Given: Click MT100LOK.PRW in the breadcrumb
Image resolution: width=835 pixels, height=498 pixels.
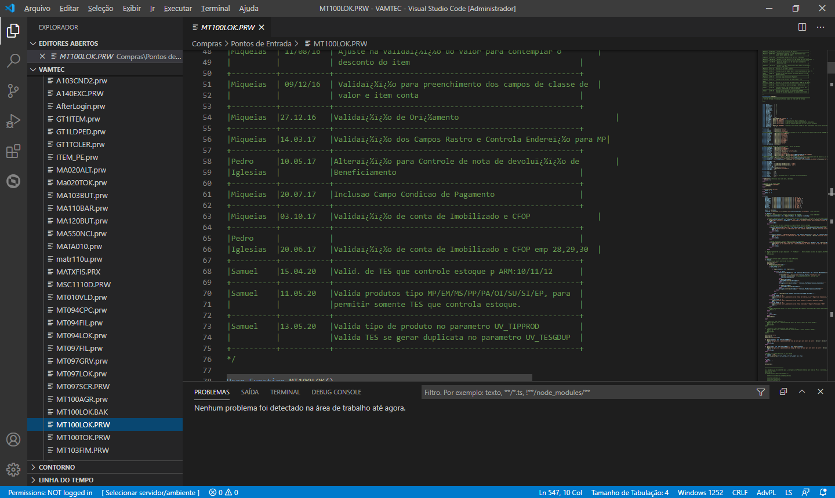Looking at the screenshot, I should [340, 43].
